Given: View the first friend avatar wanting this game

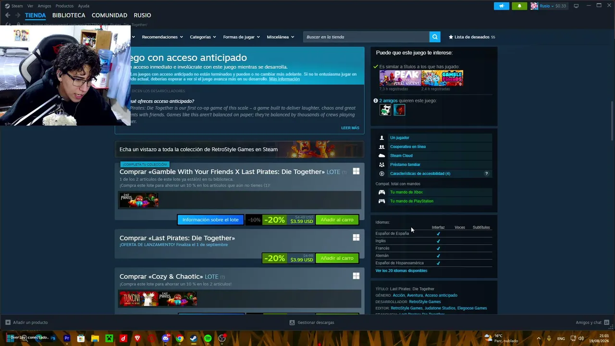Looking at the screenshot, I should click(x=385, y=110).
